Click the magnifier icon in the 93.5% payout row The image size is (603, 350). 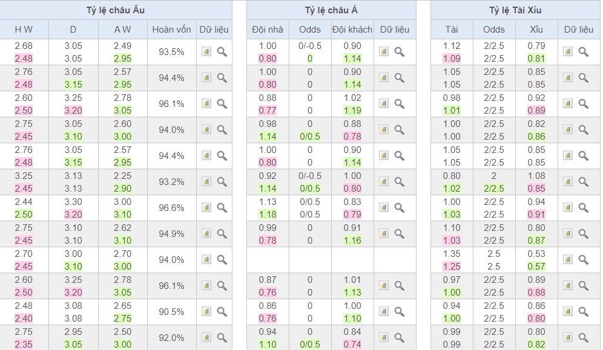click(222, 52)
